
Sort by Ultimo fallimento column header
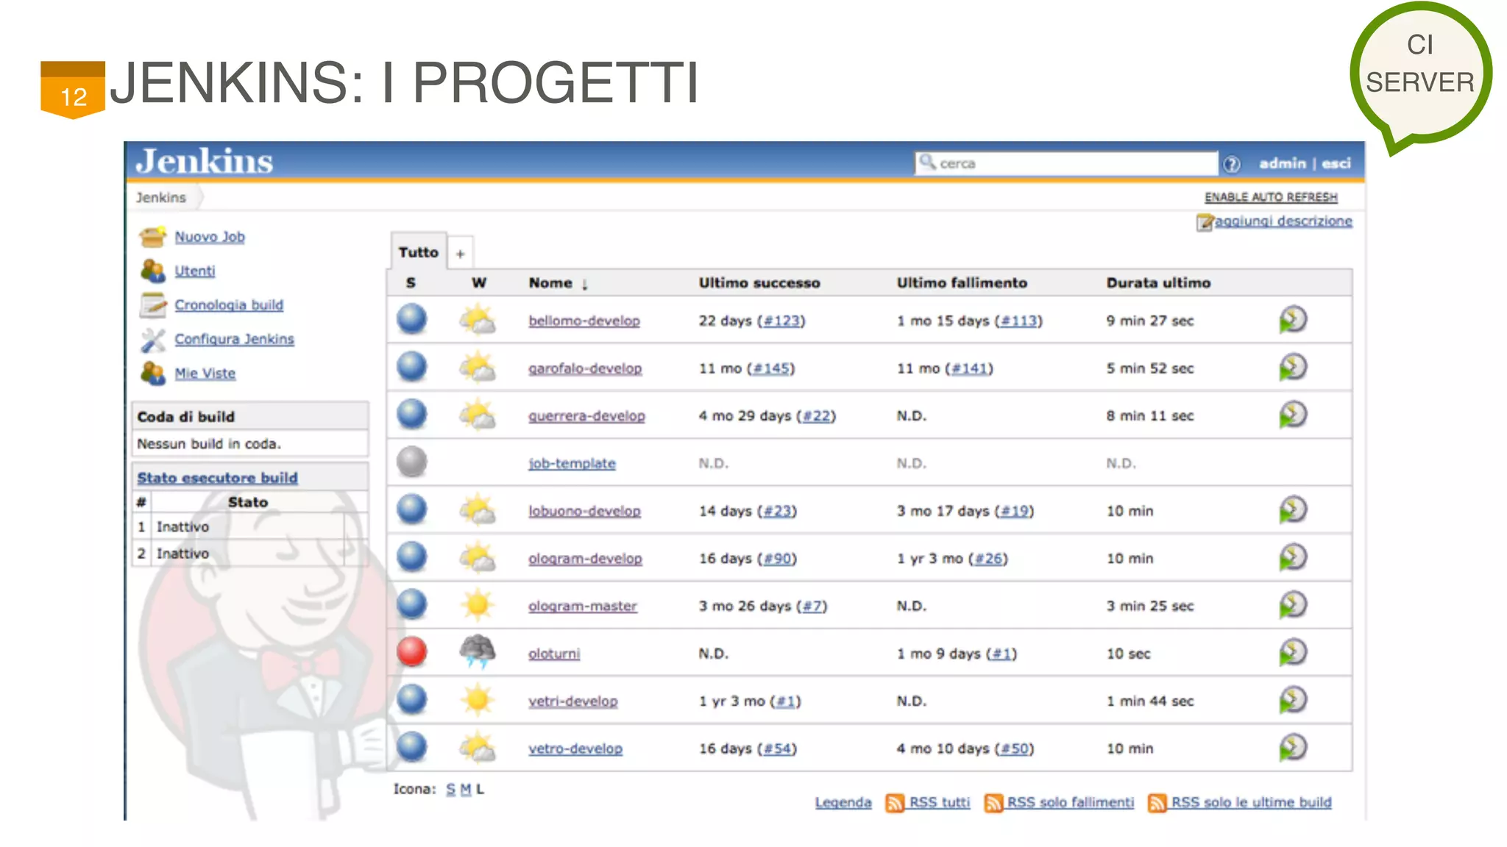[x=962, y=283]
